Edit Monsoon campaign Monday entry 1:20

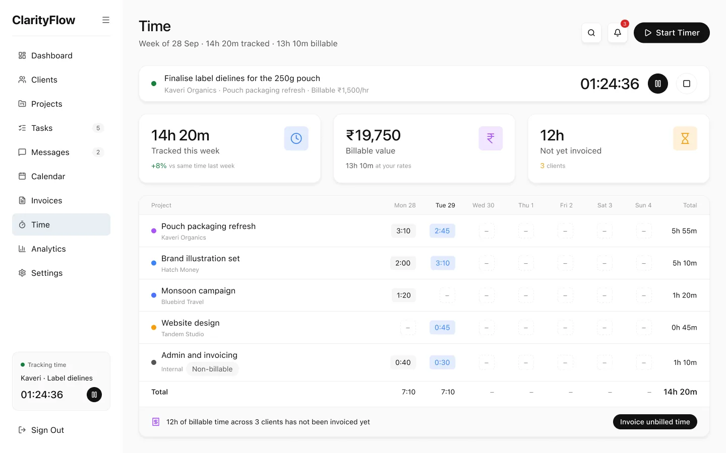404,295
